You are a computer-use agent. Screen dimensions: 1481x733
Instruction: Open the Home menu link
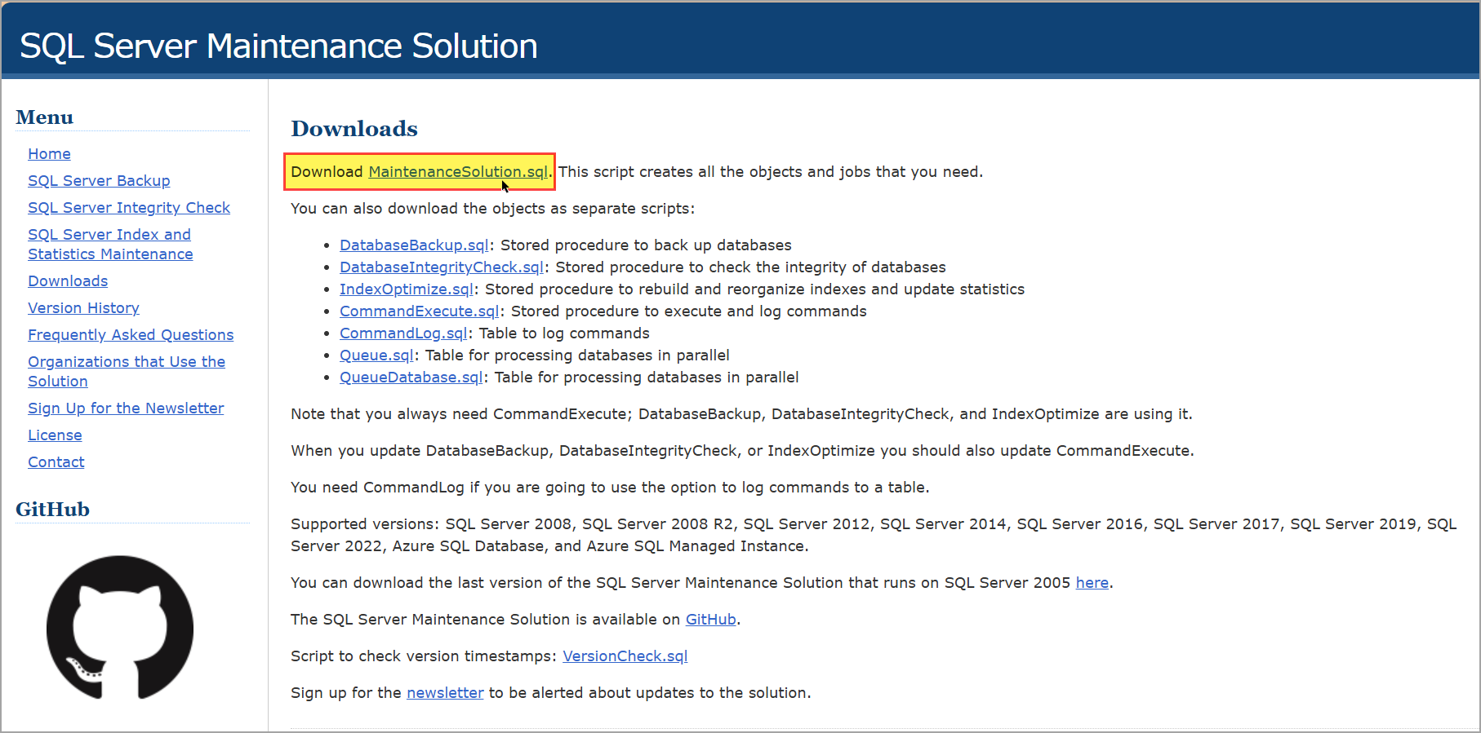coord(49,154)
